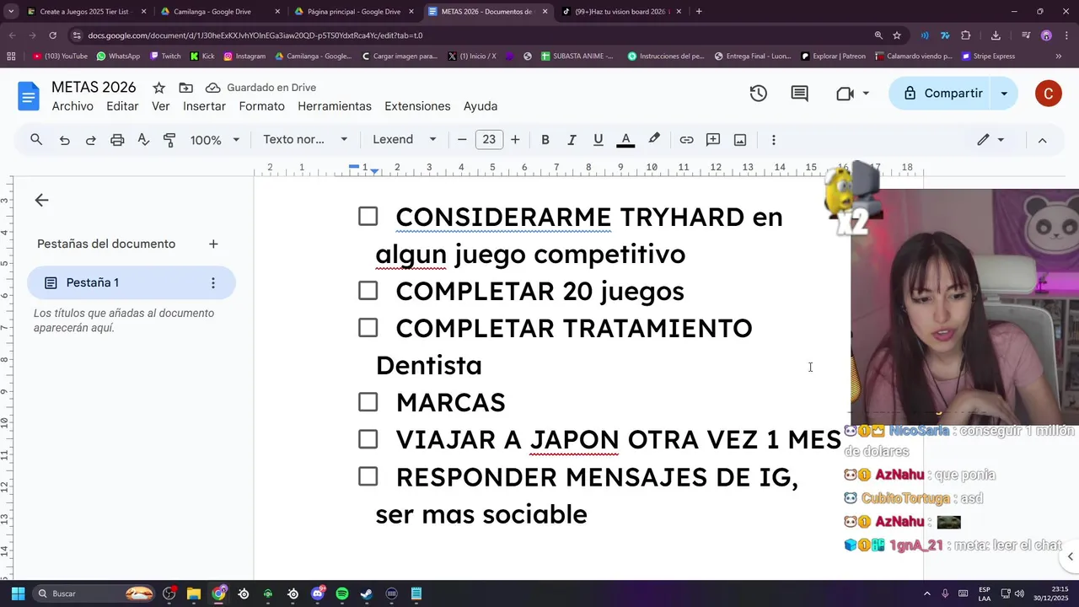Toggle underline formatting

[599, 140]
